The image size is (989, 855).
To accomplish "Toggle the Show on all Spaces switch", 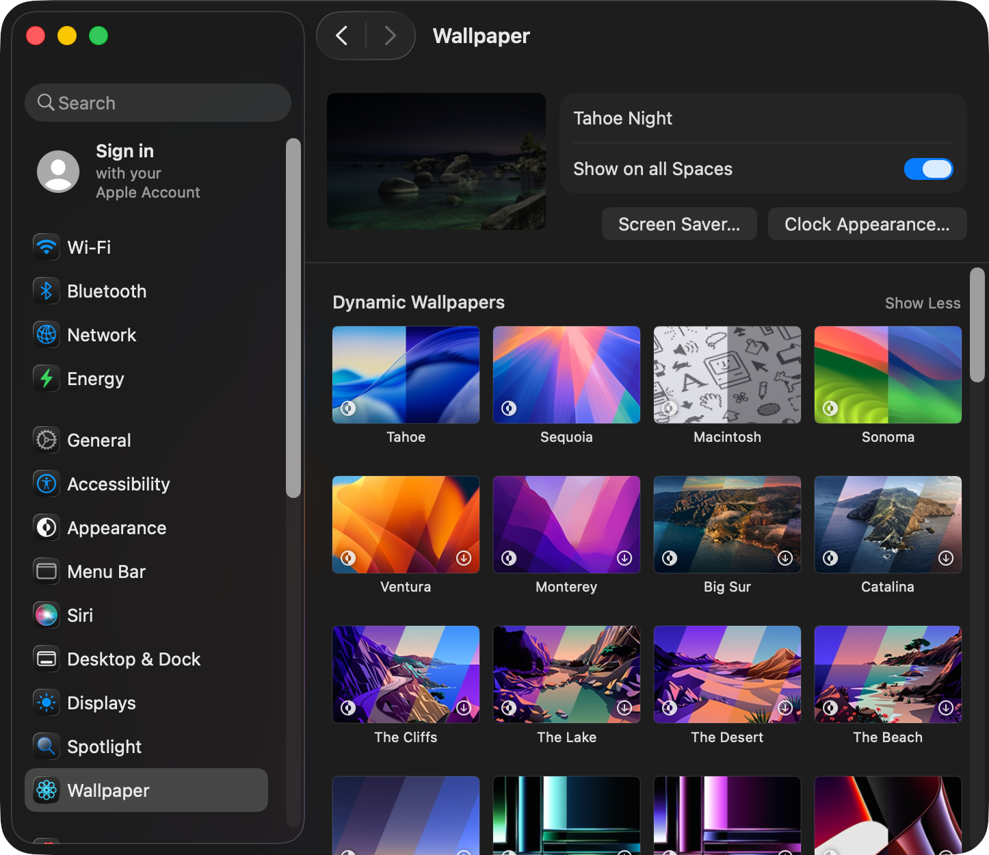I will point(928,169).
